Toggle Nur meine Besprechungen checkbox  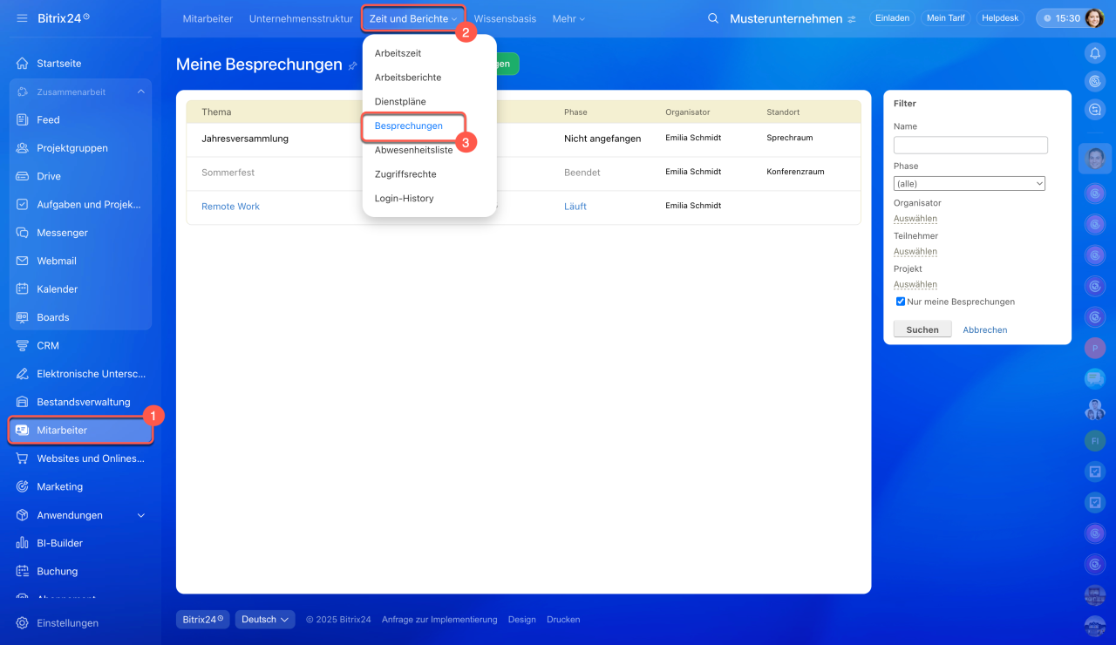pyautogui.click(x=901, y=302)
